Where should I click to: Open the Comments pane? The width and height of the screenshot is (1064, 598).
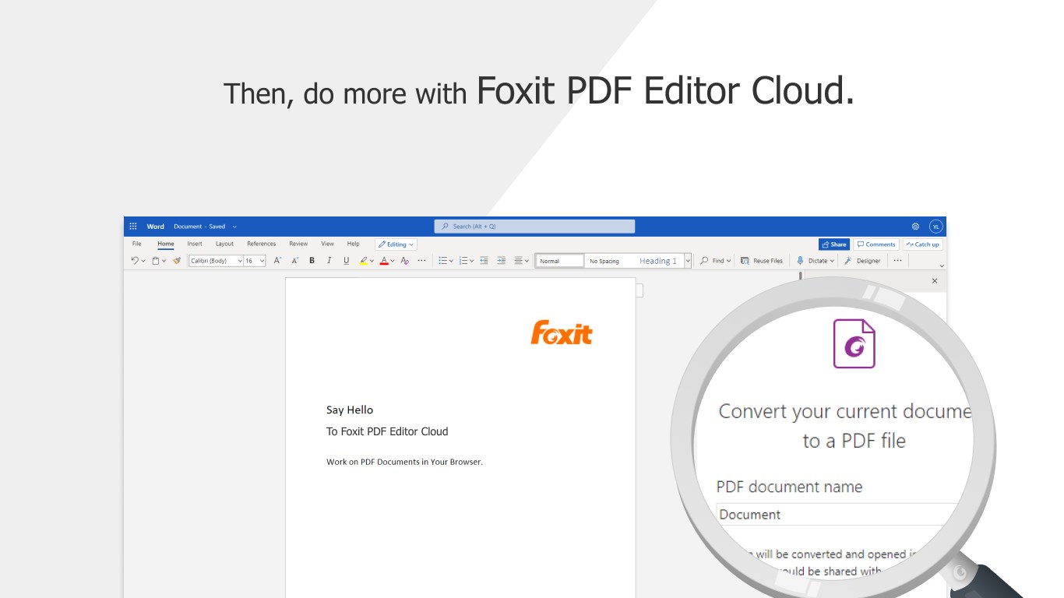click(x=876, y=244)
